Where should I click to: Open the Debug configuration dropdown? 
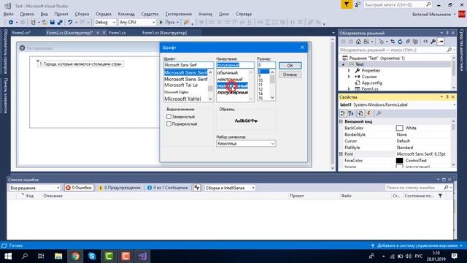pyautogui.click(x=105, y=23)
